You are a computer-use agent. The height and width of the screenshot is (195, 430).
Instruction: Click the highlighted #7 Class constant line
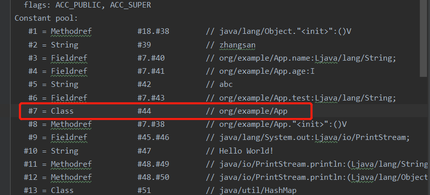pos(166,111)
